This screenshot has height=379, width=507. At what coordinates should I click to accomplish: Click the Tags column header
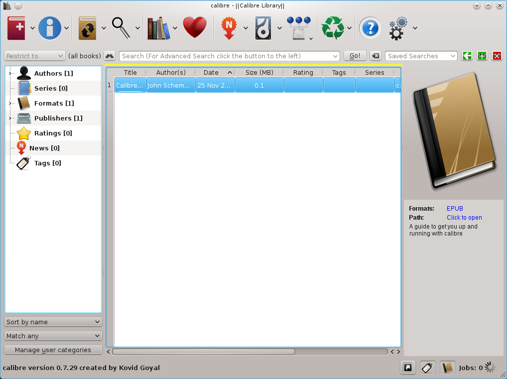click(339, 73)
